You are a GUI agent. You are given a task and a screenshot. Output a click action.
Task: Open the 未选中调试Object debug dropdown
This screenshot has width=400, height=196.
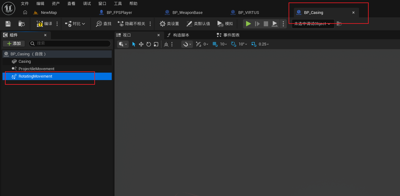313,24
